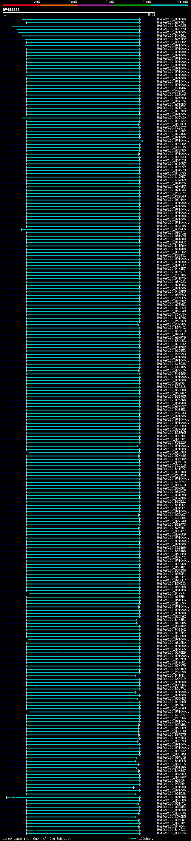This screenshot has width=191, height=841.
Task: Select the UniRef100_Q00YS0 hit label
Action: click(171, 118)
